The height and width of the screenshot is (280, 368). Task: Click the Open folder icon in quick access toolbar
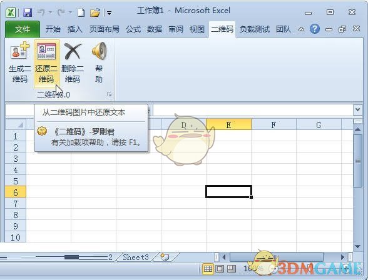(95, 12)
